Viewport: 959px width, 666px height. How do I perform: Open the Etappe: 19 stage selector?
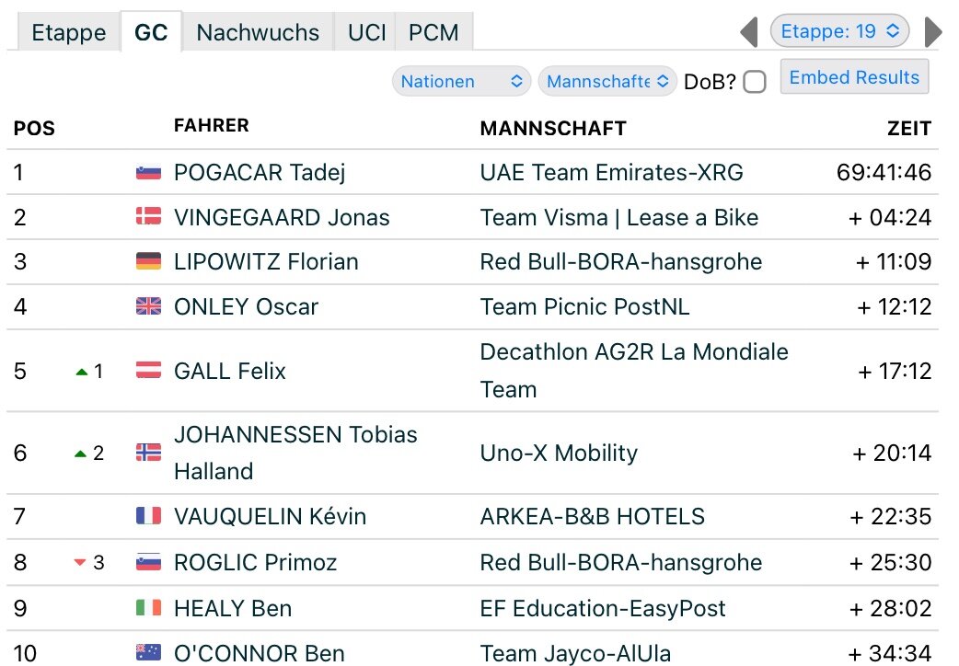[x=839, y=31]
